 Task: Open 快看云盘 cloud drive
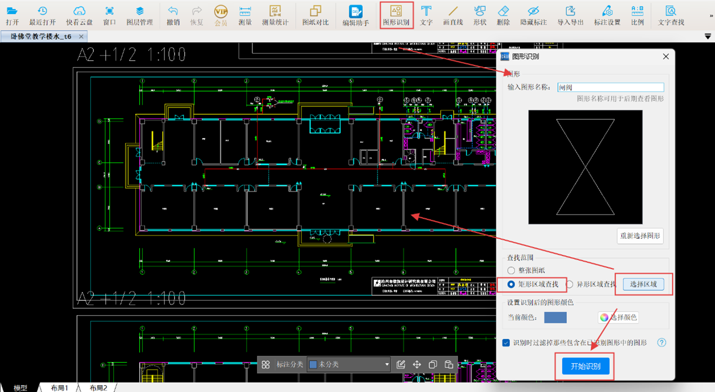click(79, 15)
